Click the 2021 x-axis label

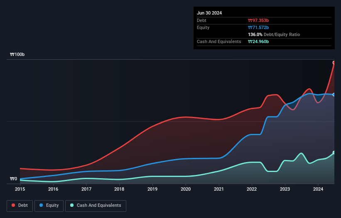219,189
